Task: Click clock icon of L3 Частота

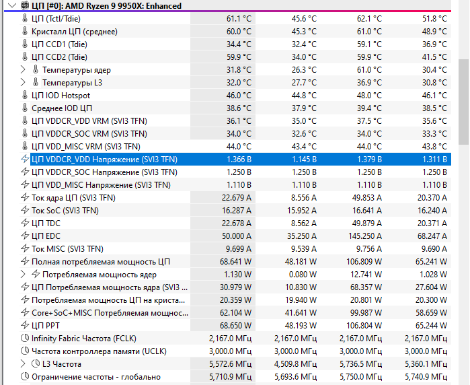Action: point(36,363)
